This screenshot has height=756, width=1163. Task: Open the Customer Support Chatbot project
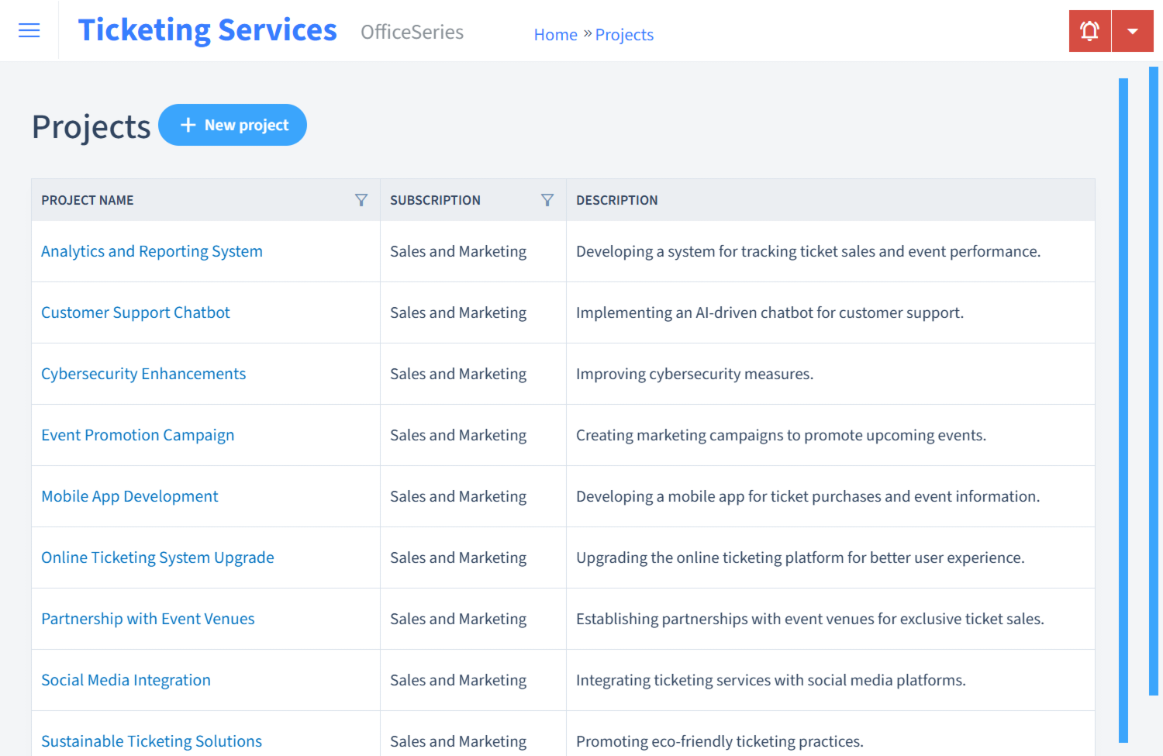coord(135,312)
